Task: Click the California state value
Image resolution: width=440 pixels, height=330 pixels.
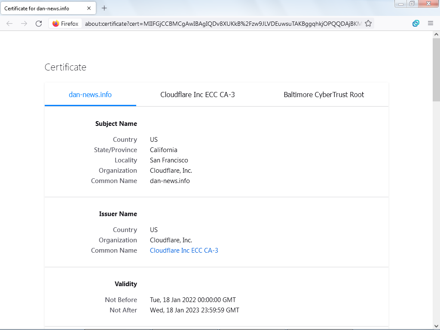Action: [164, 150]
